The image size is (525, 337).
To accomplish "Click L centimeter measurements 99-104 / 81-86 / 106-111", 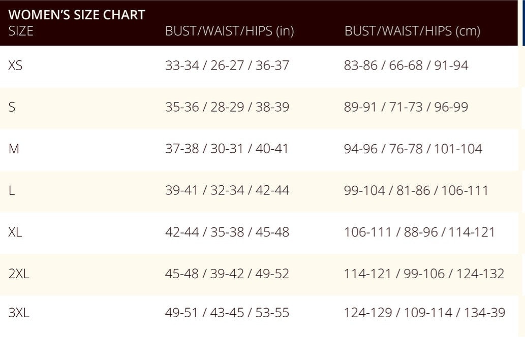I will pos(416,190).
